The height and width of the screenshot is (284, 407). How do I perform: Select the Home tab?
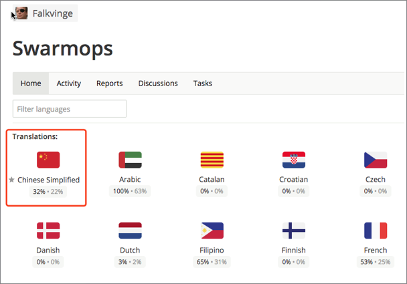31,84
